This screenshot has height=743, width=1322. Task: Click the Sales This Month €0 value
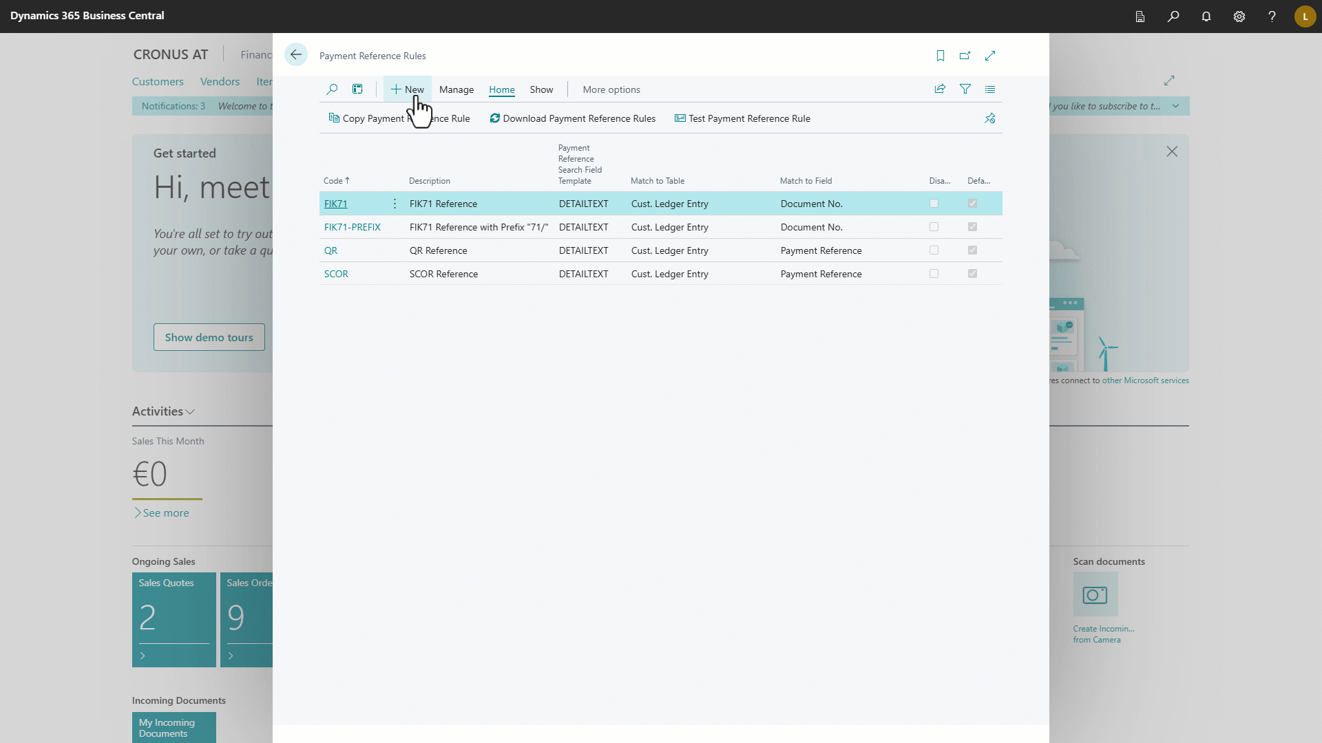150,474
